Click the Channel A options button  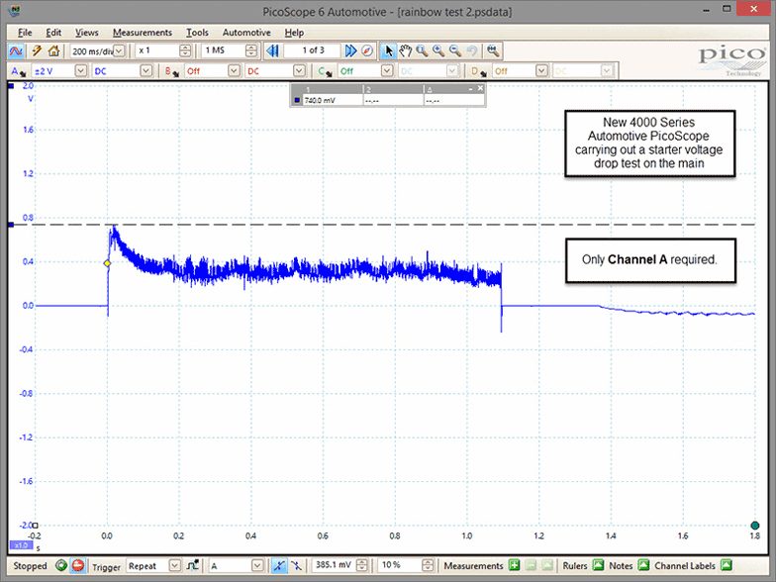(18, 71)
